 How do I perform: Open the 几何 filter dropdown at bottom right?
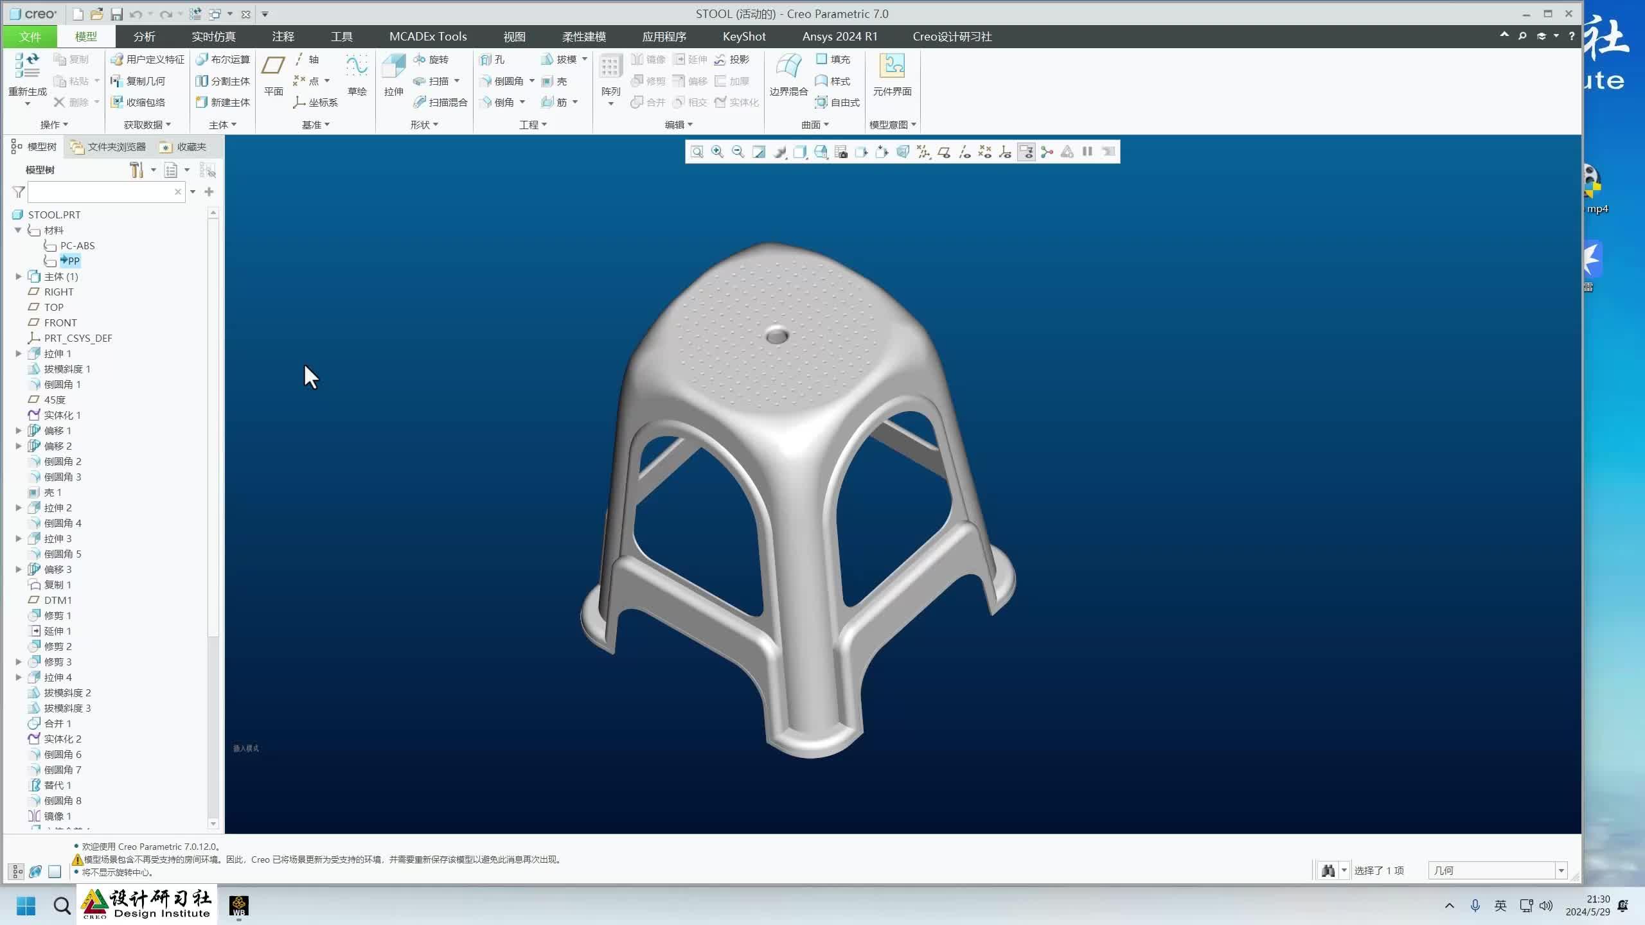click(x=1561, y=870)
